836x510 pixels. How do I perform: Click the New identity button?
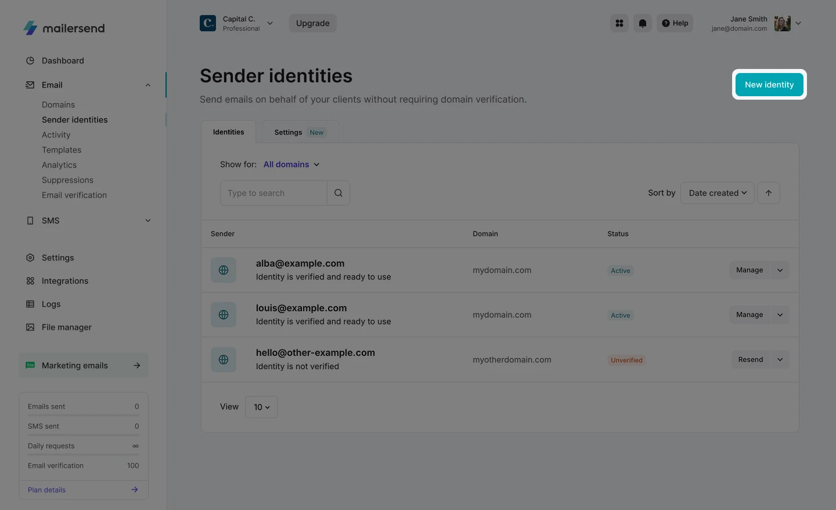click(x=769, y=85)
